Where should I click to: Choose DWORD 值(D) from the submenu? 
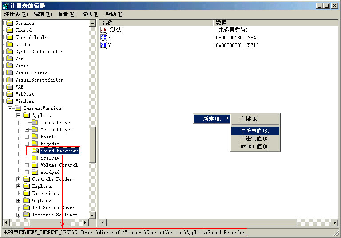pos(255,147)
